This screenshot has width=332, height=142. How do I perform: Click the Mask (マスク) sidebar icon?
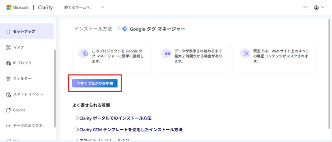(x=8, y=47)
